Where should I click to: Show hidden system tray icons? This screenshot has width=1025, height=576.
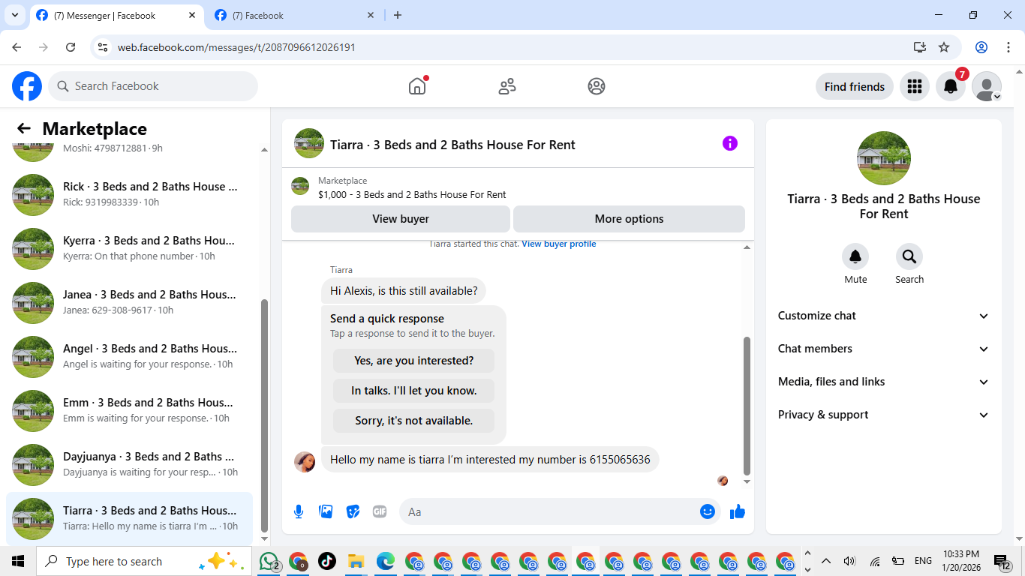click(826, 561)
